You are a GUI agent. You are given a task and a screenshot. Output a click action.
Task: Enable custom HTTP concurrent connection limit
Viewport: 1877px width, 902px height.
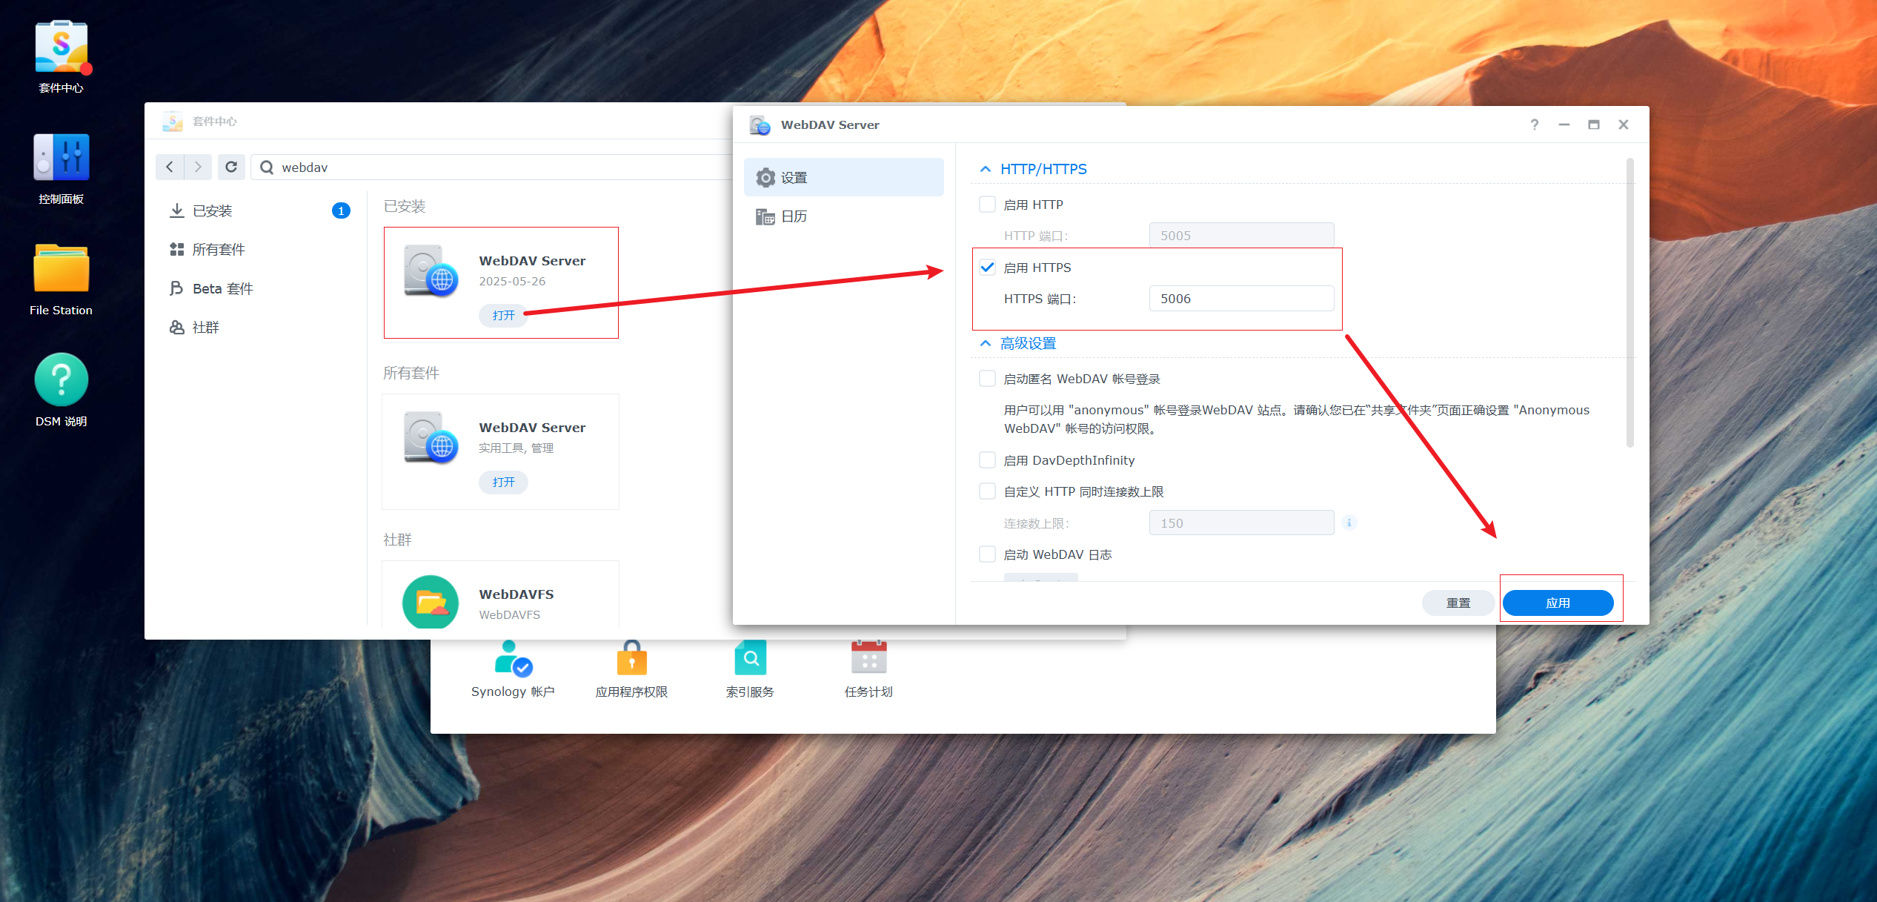click(987, 491)
